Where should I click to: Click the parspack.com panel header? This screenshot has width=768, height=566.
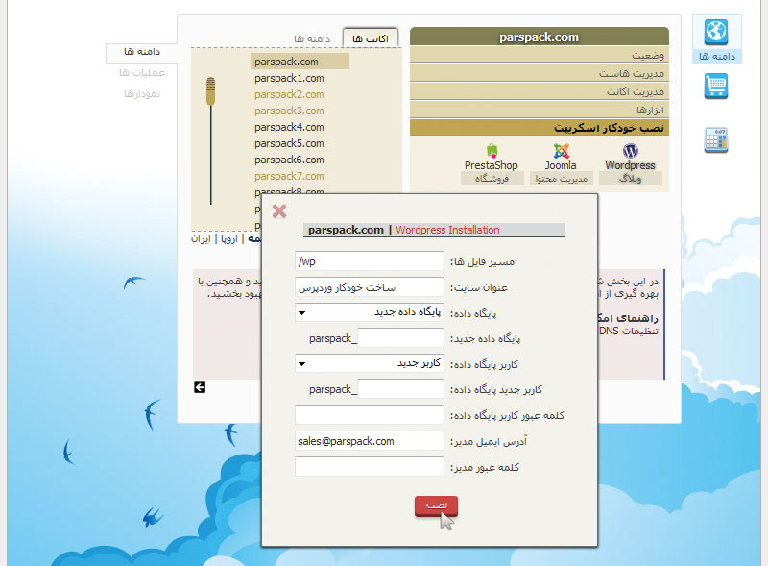click(540, 37)
